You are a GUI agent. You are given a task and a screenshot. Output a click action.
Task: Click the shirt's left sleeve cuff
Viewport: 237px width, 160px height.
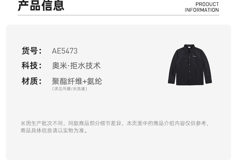(171, 81)
